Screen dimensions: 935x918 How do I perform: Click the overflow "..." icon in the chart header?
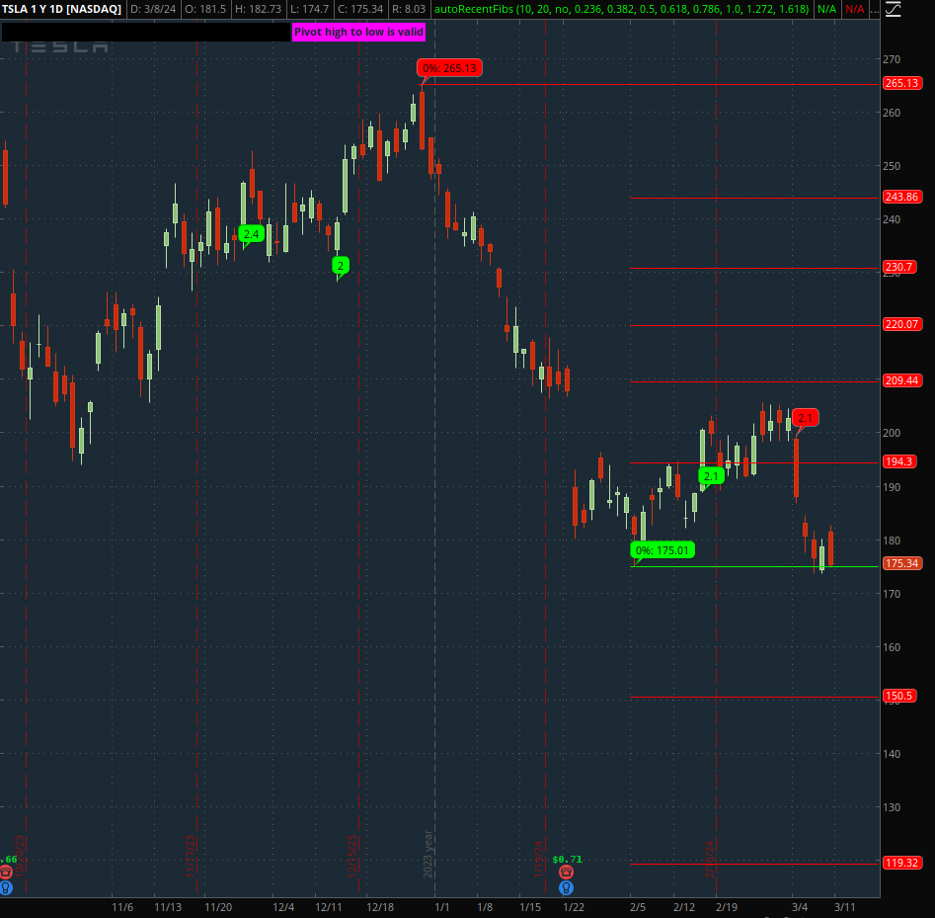click(x=874, y=9)
